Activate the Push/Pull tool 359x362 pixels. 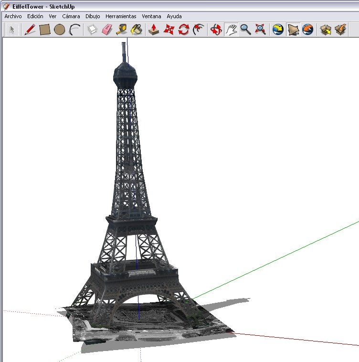click(x=154, y=30)
